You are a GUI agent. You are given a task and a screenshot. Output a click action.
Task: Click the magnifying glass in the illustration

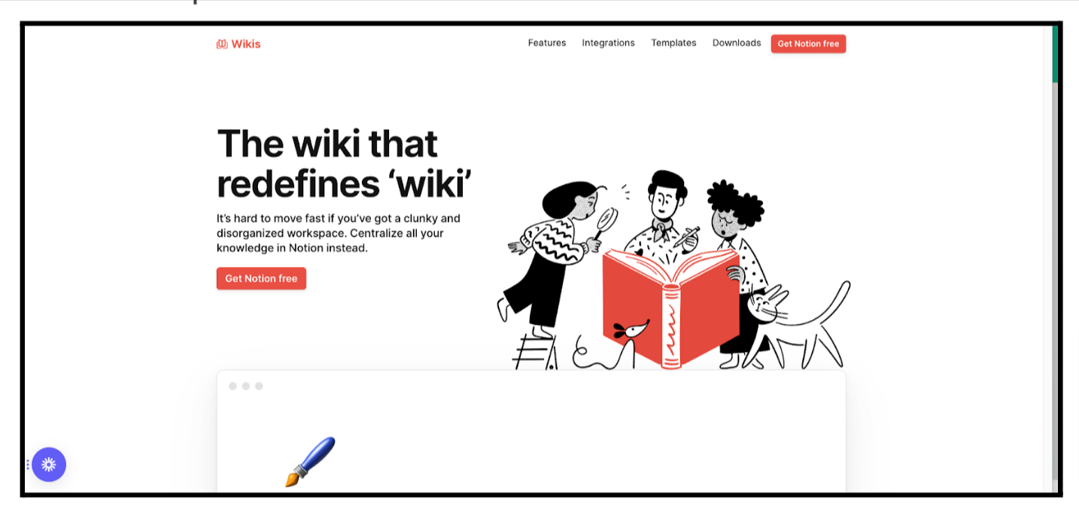point(605,222)
